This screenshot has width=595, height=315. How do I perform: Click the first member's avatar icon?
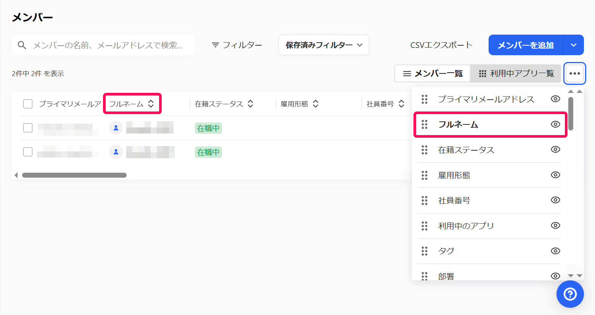(x=116, y=128)
